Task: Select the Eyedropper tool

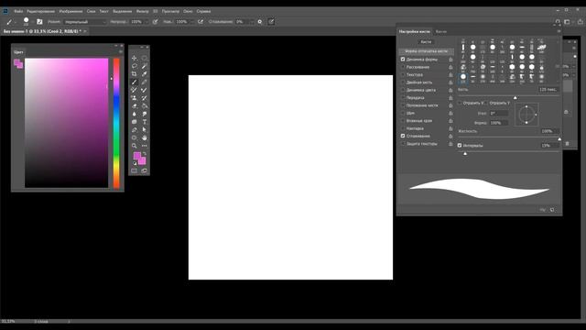Action: 145,73
